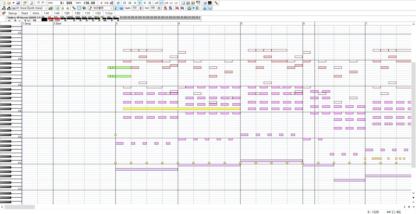Set playback speed to x1.5
Screen dimensions: 416x214
point(166,3)
